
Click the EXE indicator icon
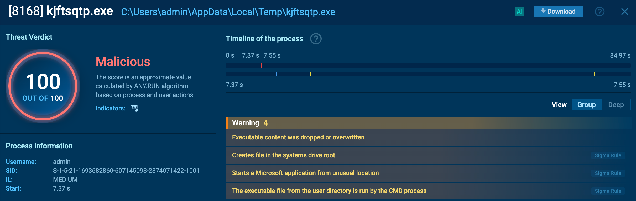pos(134,108)
